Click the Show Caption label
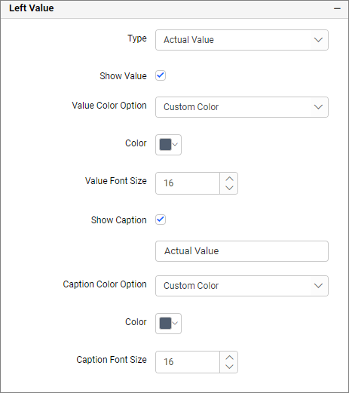This screenshot has width=349, height=393. [119, 220]
